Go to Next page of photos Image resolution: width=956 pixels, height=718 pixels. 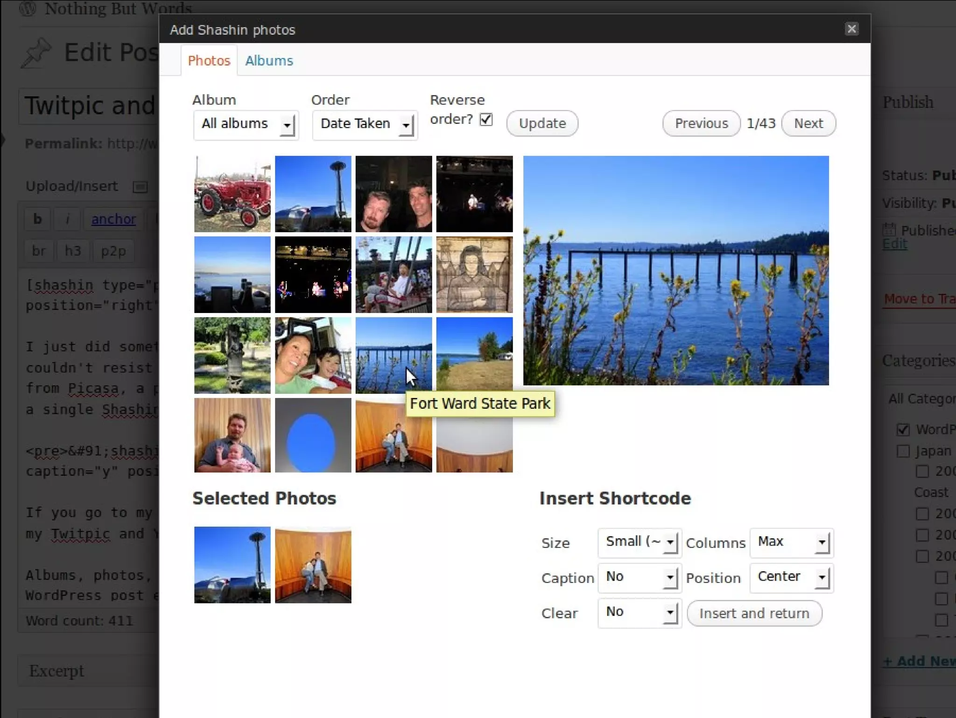pos(808,123)
